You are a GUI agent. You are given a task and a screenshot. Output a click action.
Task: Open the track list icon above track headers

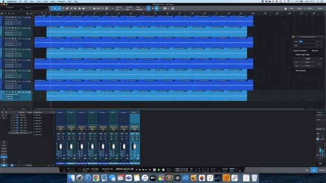tap(2, 14)
